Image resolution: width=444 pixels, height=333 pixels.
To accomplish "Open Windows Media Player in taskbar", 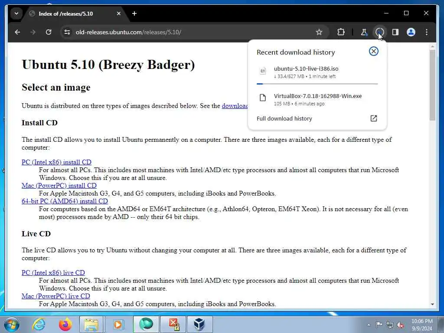I will [x=118, y=324].
